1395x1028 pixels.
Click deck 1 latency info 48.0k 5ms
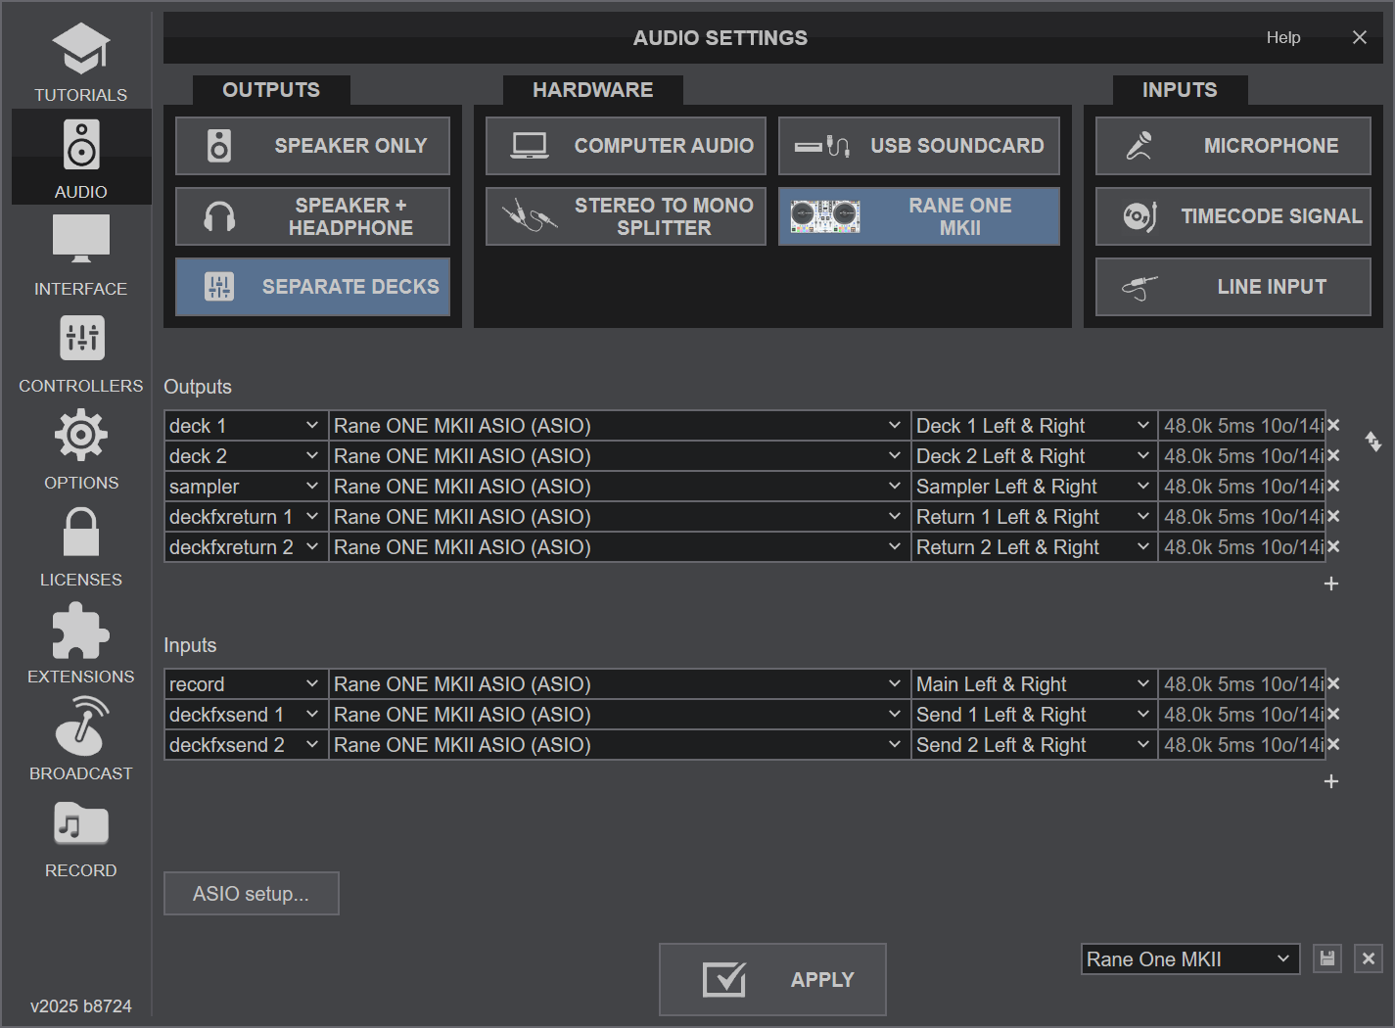click(1242, 426)
